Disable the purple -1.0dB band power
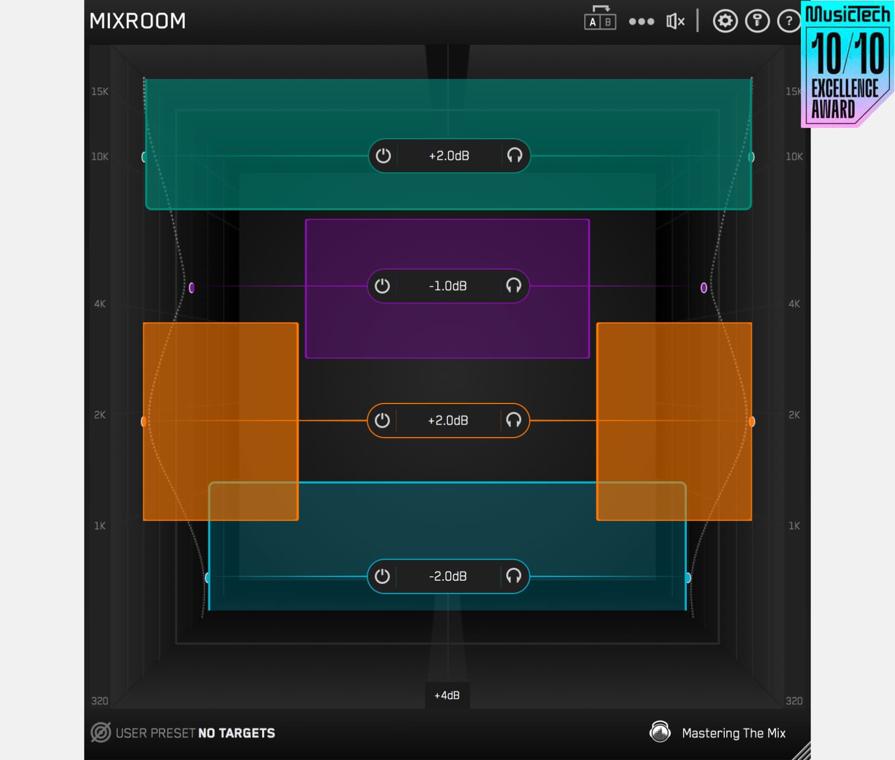Screen dimensions: 895x760 382,286
